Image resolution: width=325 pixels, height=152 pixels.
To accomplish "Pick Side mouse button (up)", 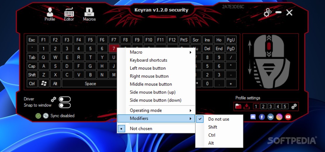I will pos(156,92).
